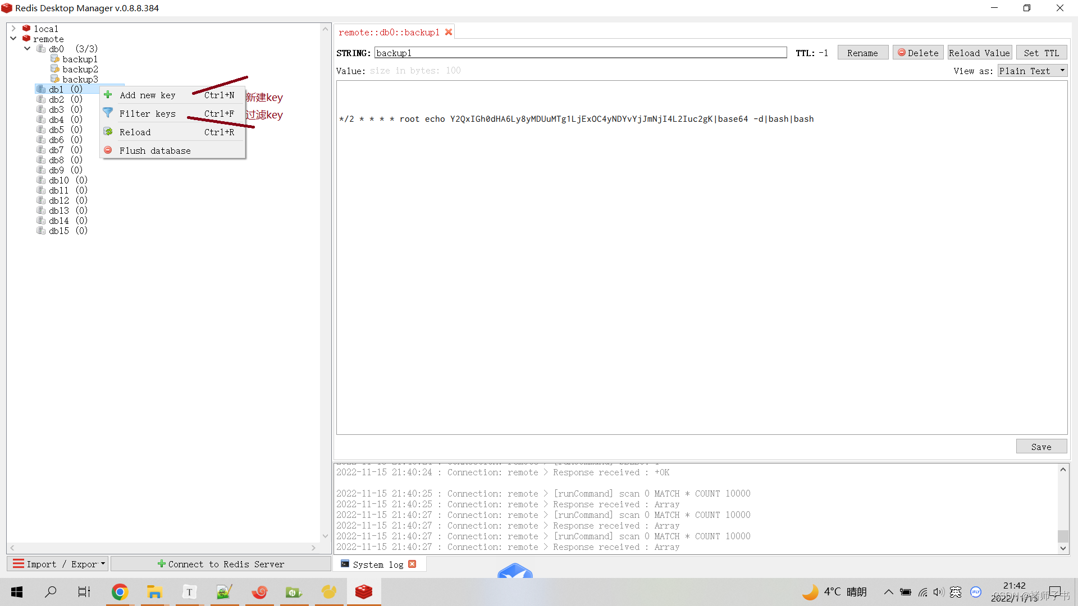
Task: Expand the local connection node
Action: tap(13, 28)
